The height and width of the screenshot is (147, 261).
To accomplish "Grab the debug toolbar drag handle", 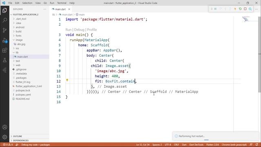I will coord(212,9).
